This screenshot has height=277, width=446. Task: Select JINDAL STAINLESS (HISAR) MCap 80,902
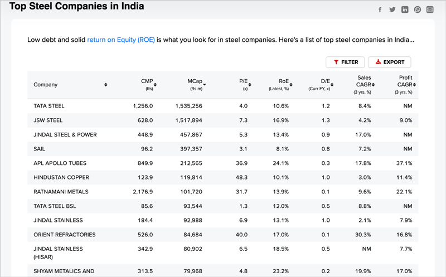(x=193, y=249)
